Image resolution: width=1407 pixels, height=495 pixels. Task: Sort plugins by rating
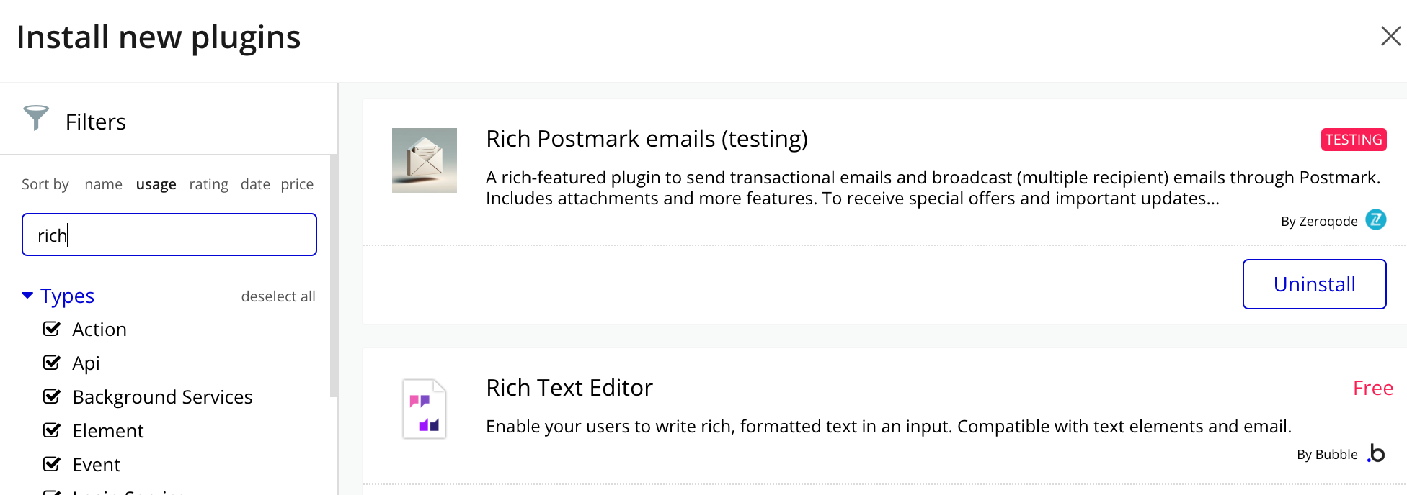tap(208, 184)
